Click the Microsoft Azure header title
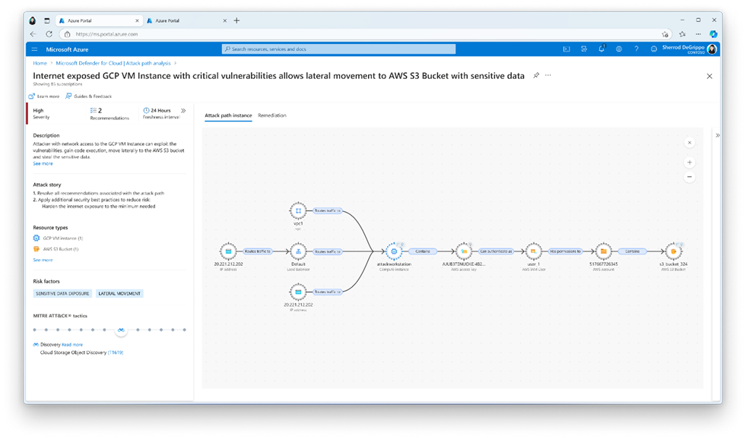The image size is (746, 439). click(67, 49)
